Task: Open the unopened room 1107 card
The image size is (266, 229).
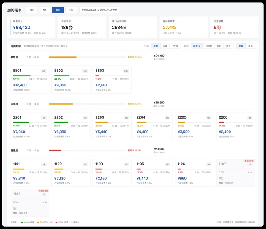Action: (x=236, y=173)
